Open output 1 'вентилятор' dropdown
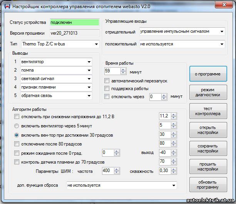The width and height of the screenshot is (236, 204). tap(89, 62)
